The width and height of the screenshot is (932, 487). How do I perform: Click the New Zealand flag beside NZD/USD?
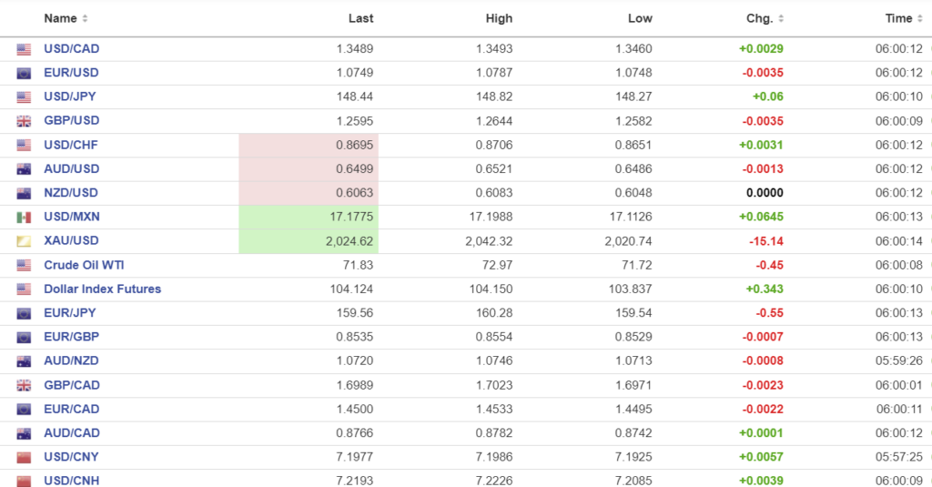click(x=24, y=193)
